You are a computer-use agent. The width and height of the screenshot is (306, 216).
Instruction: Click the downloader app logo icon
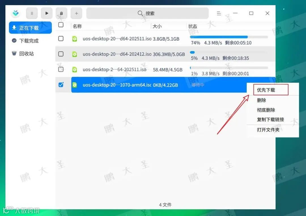click(x=16, y=13)
